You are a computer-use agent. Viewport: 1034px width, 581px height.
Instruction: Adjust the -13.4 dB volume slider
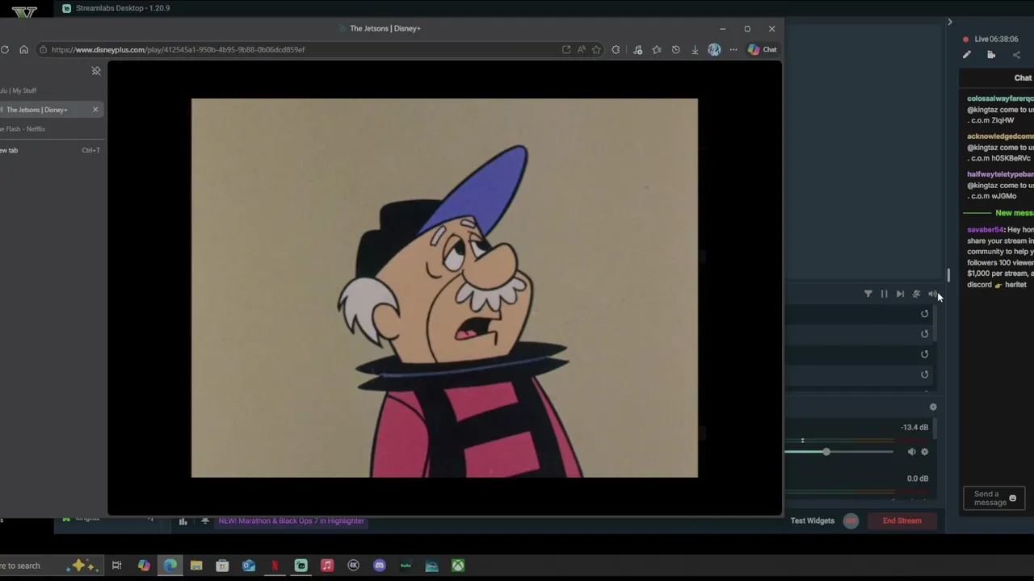point(826,452)
